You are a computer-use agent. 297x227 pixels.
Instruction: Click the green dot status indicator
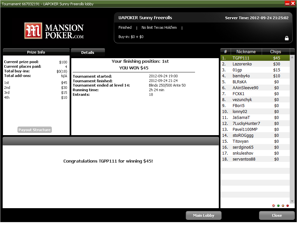pos(278,206)
